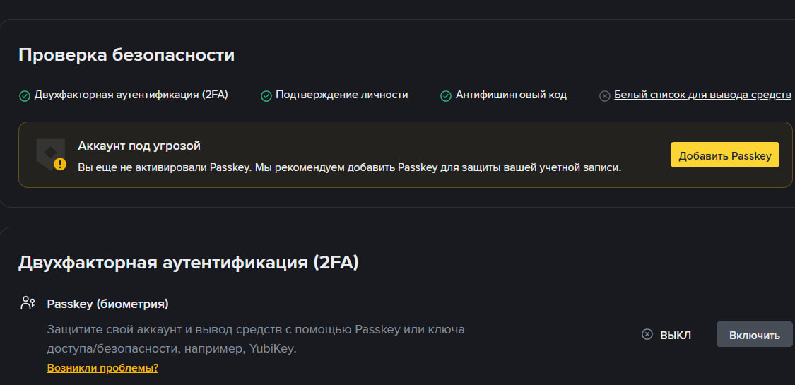Viewport: 795px width, 385px height.
Task: Click the Passkey (биометрия) row title
Action: point(107,304)
